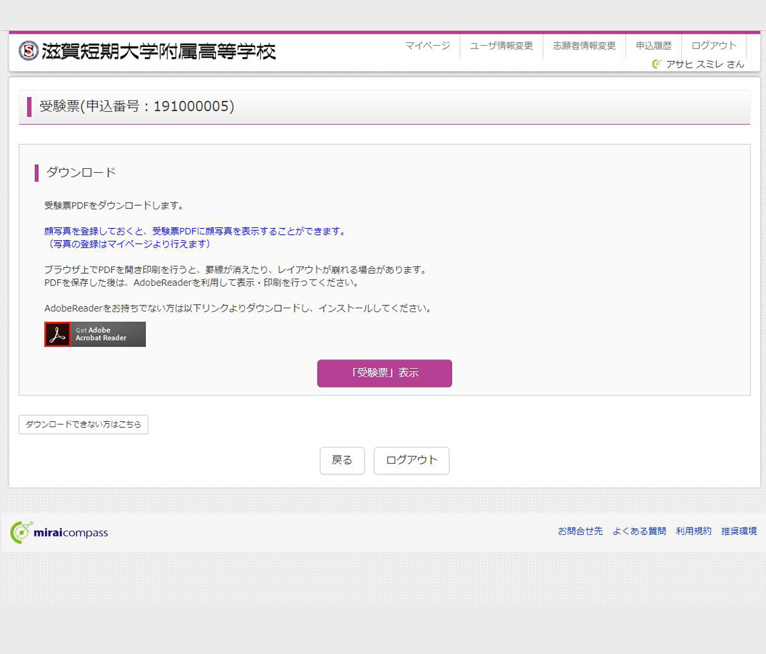Screen dimensions: 766x654
Task: Go to ユーザ情報変更 in the top navigation
Action: point(501,46)
